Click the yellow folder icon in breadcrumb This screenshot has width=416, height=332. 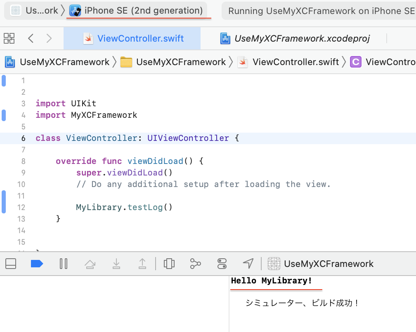click(126, 62)
